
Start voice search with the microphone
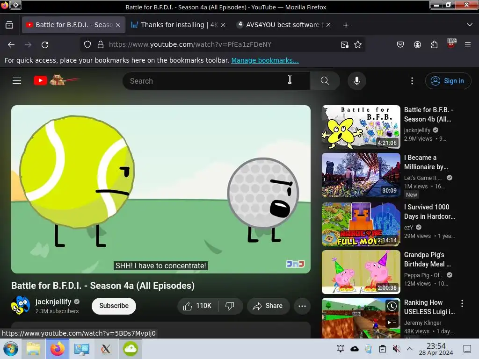[356, 80]
